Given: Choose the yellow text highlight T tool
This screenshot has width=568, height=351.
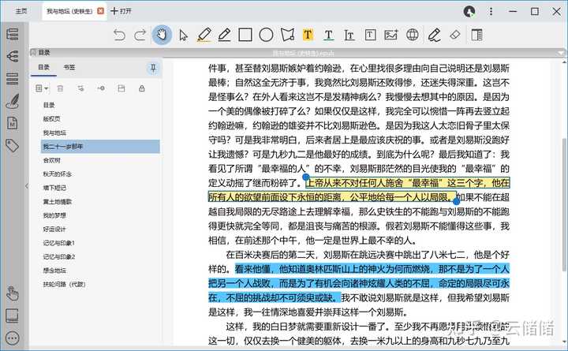Looking at the screenshot, I should tap(308, 35).
